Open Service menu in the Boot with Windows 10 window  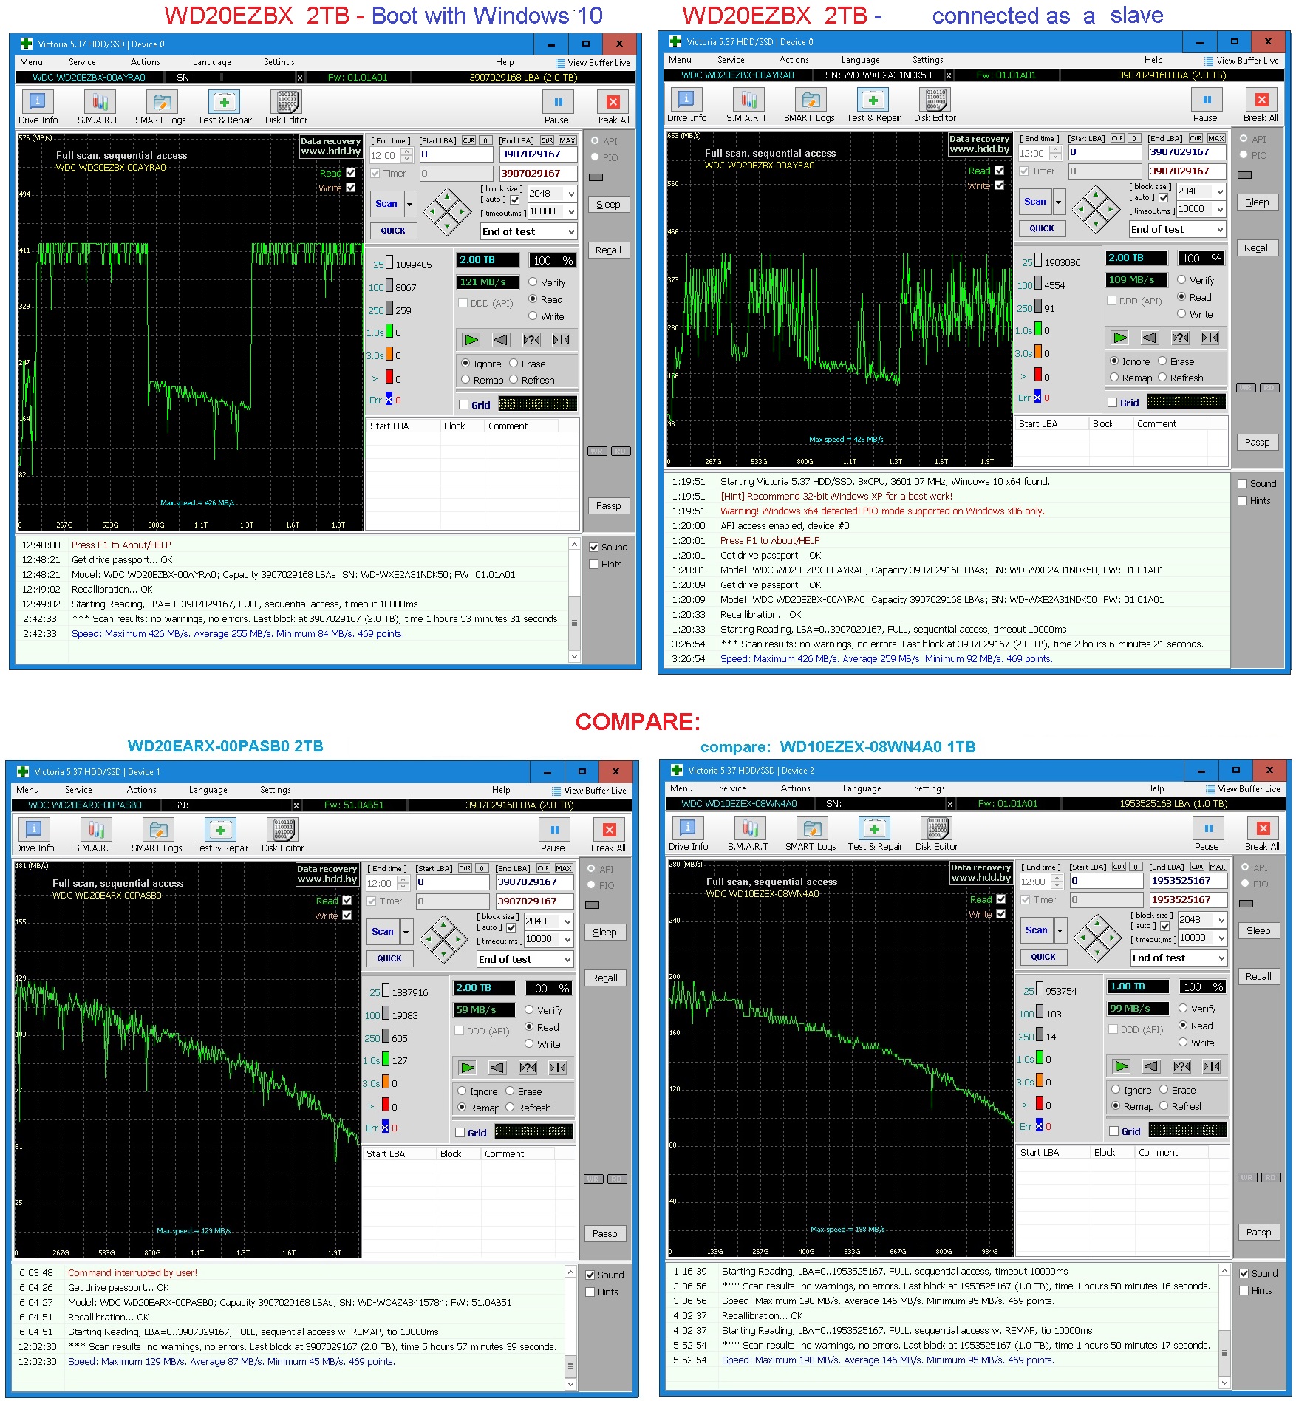(82, 62)
